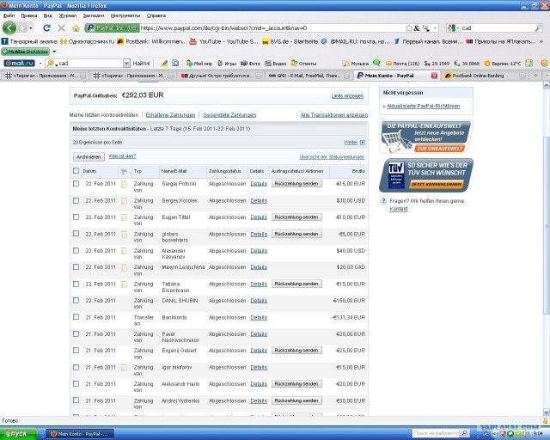
Task: Open Музыка in the mail.ru toolbar
Action: coord(355,64)
